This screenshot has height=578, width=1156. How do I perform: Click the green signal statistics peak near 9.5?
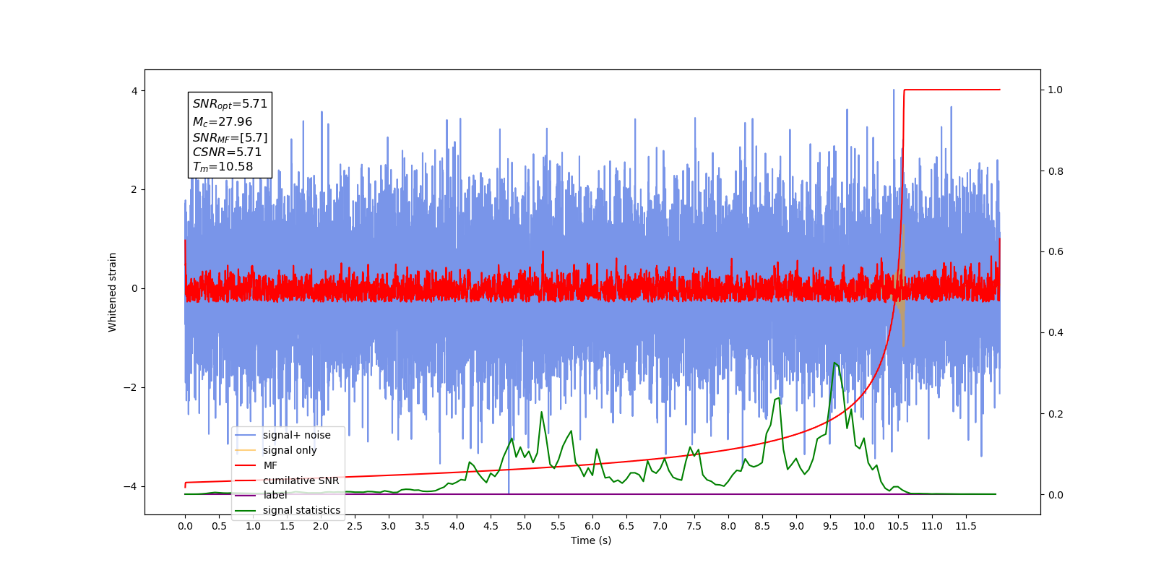click(834, 363)
